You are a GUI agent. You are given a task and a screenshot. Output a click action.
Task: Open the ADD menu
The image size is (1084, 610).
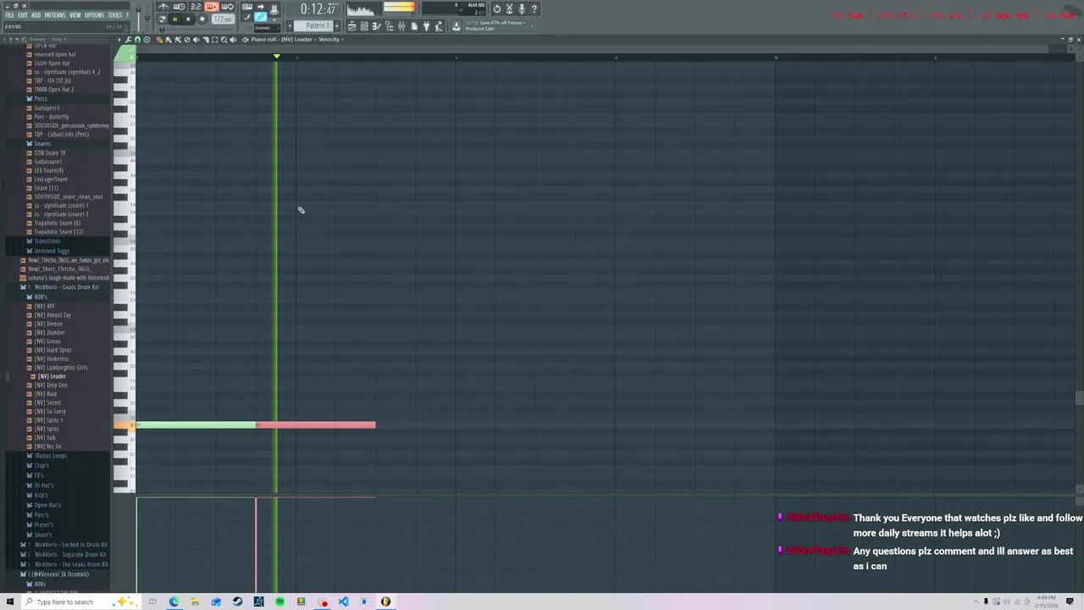click(x=36, y=15)
